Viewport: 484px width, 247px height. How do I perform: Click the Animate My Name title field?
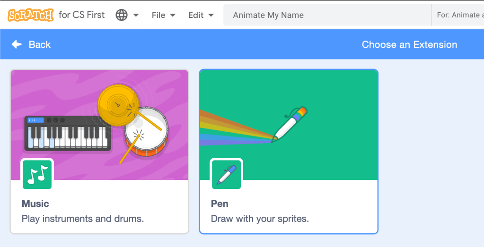click(326, 15)
